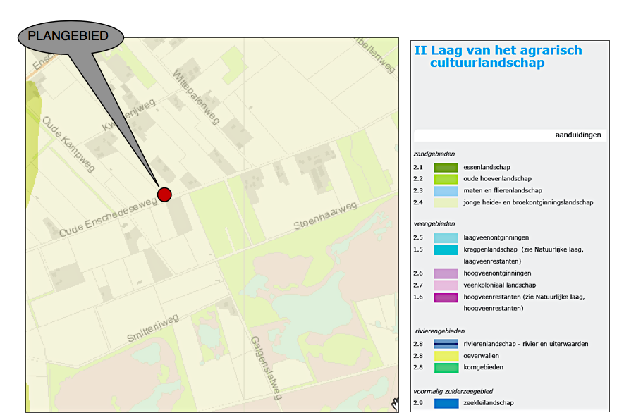Click the legend number 2.1
Image resolution: width=624 pixels, height=420 pixels.
(418, 168)
